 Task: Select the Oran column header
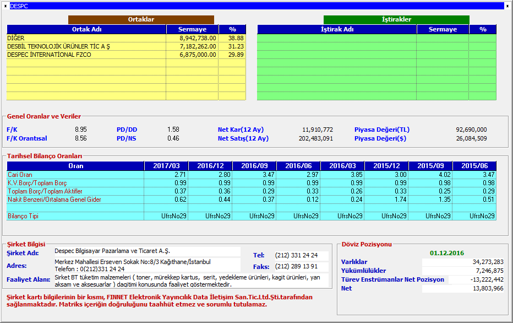coord(75,166)
